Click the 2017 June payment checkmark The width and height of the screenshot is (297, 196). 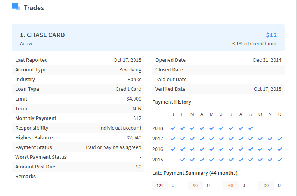click(x=221, y=139)
